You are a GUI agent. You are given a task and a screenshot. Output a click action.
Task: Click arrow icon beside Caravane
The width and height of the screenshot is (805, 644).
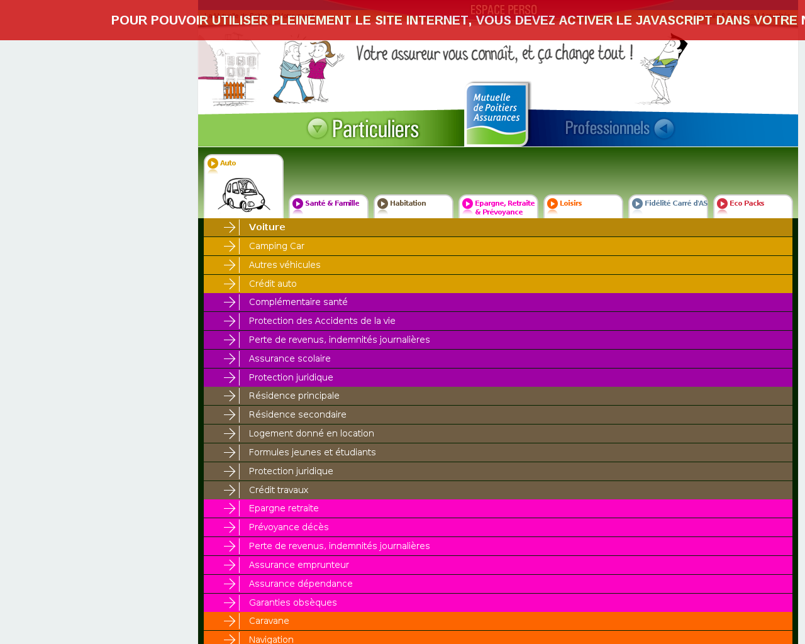pos(230,621)
